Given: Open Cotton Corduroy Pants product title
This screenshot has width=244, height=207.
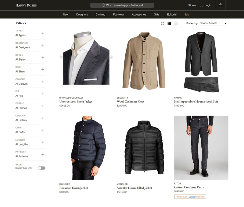Looking at the screenshot, I should (x=189, y=187).
